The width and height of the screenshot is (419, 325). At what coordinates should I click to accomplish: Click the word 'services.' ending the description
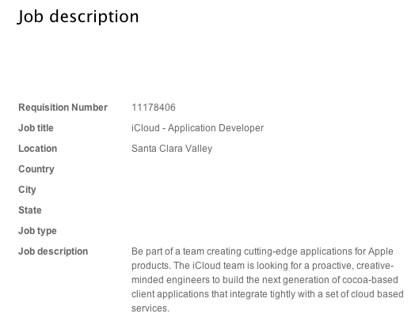150,308
